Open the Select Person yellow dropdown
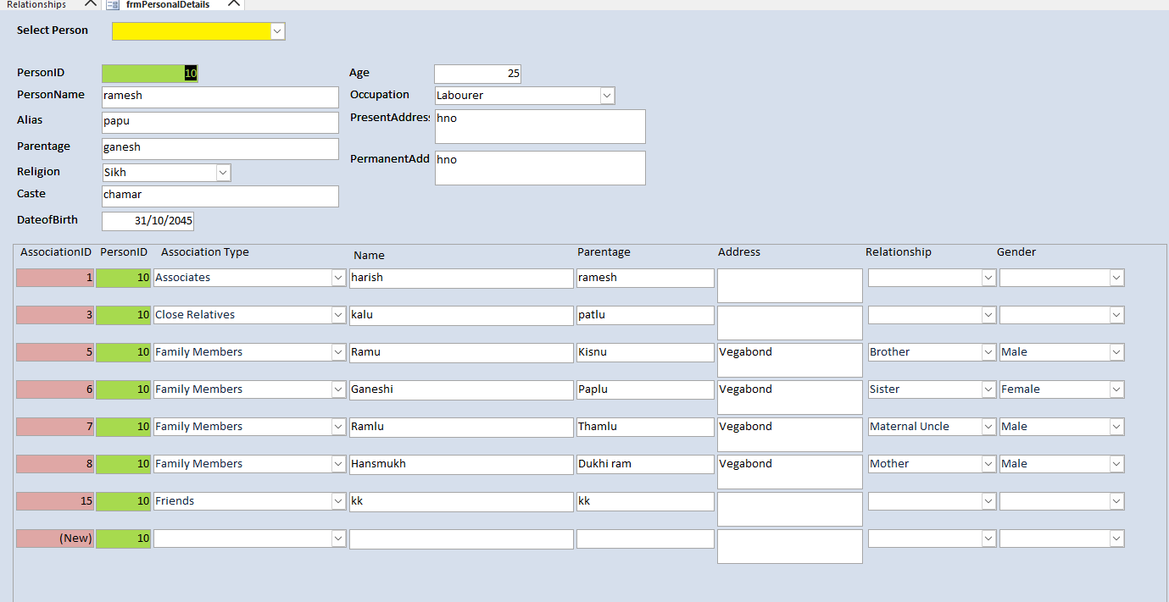1169x602 pixels. 278,31
